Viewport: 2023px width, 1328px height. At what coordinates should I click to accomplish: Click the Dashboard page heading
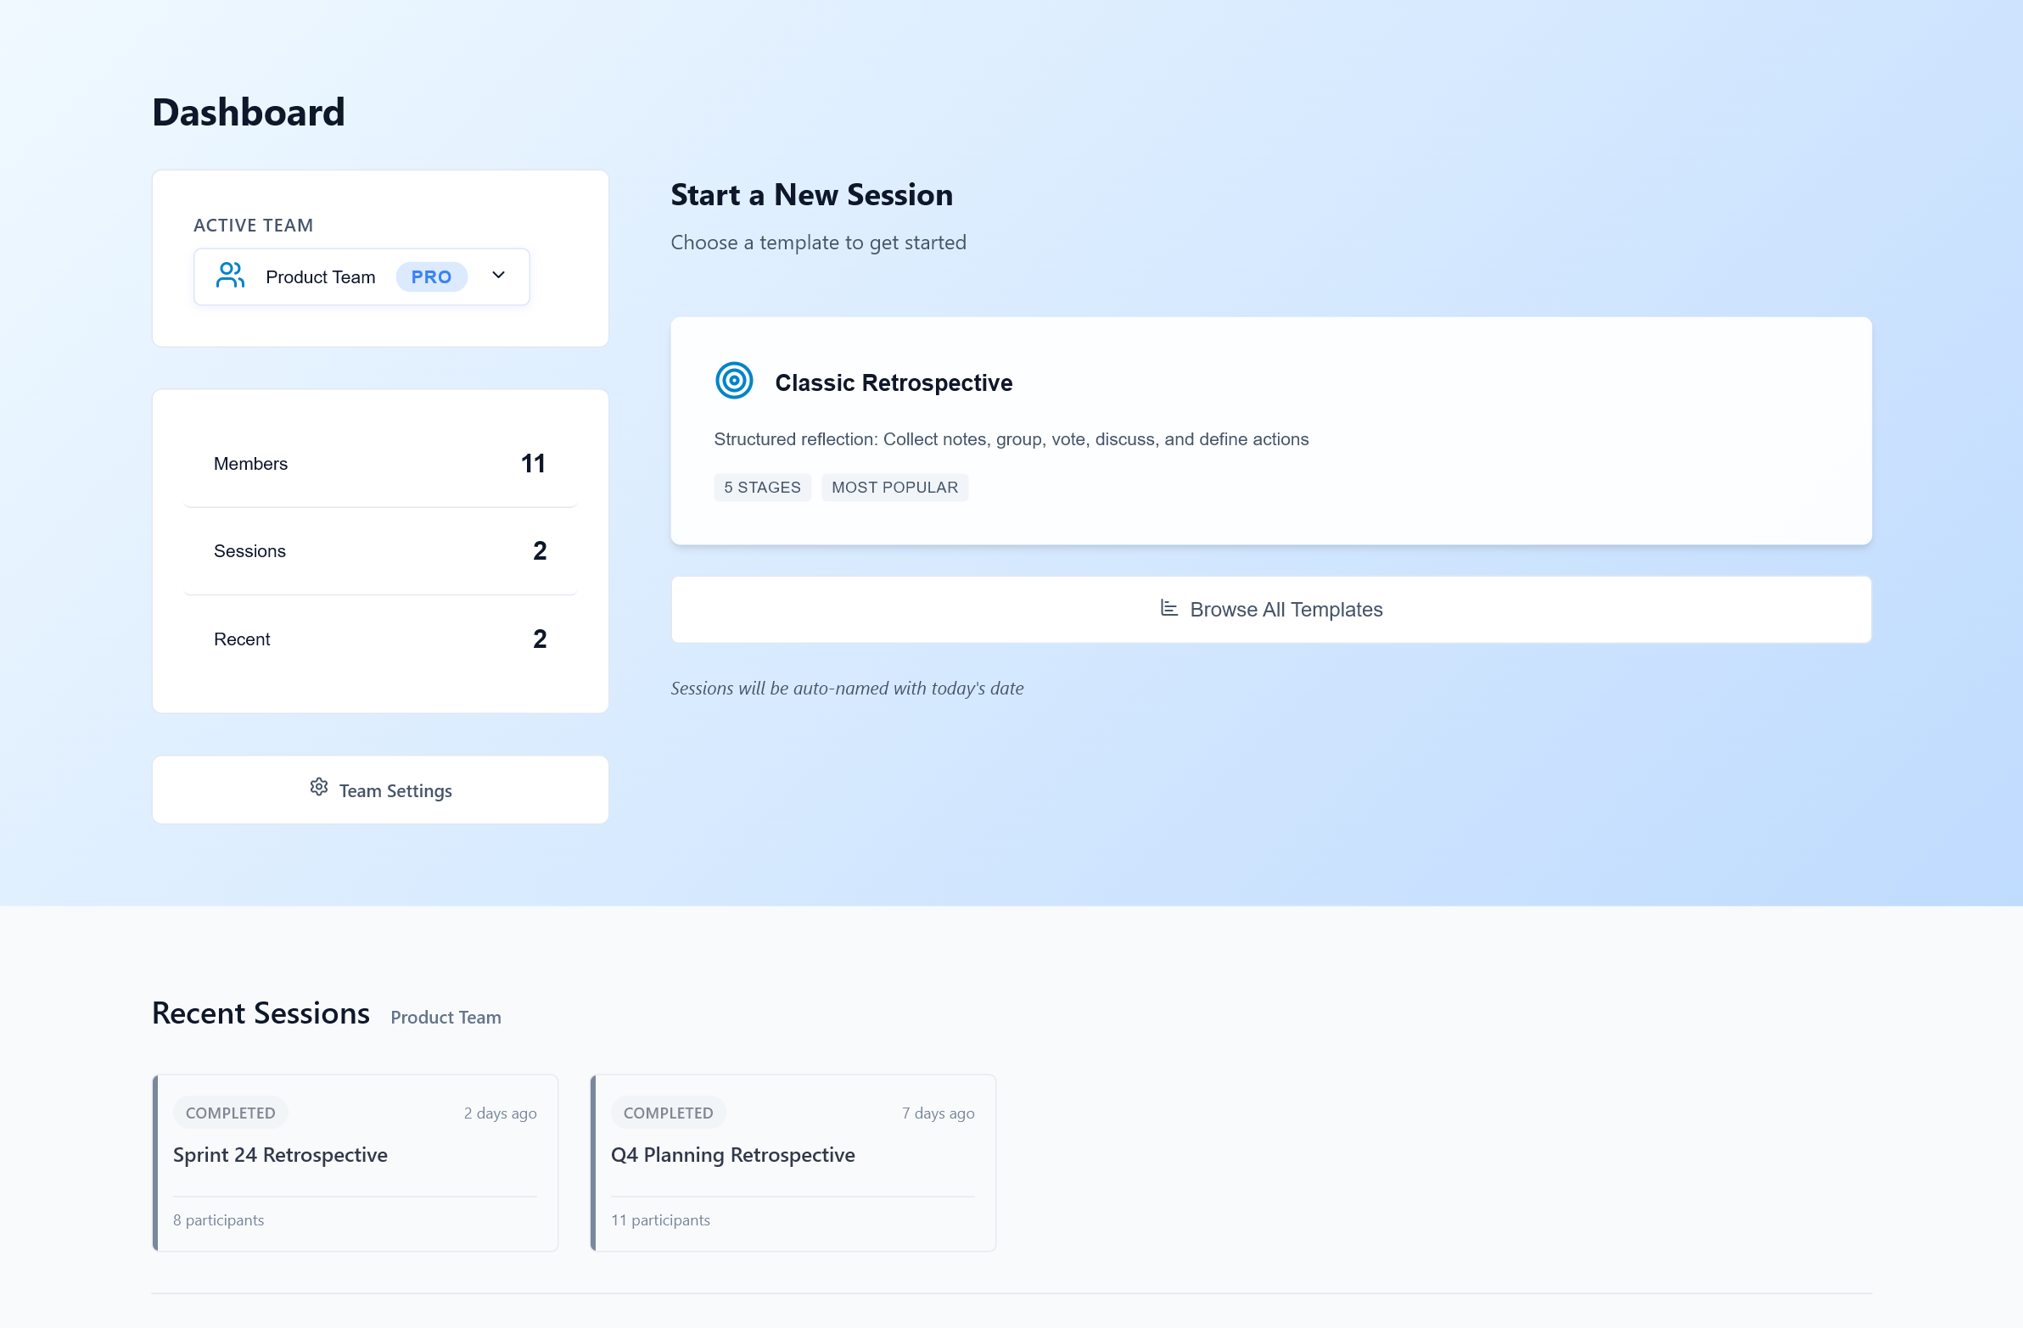(248, 110)
